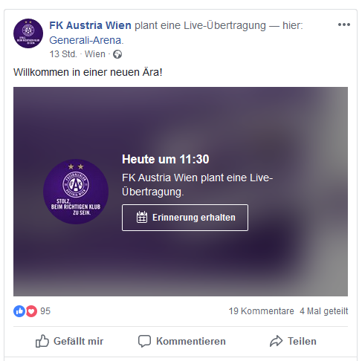Screen dimensions: 362x361
Task: Click the Erinnerung erhalten button
Action: [185, 218]
